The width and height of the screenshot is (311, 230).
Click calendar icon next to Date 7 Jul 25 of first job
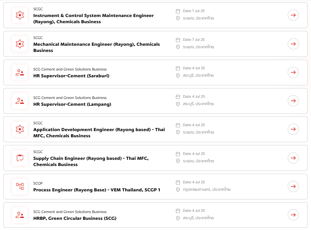178,11
